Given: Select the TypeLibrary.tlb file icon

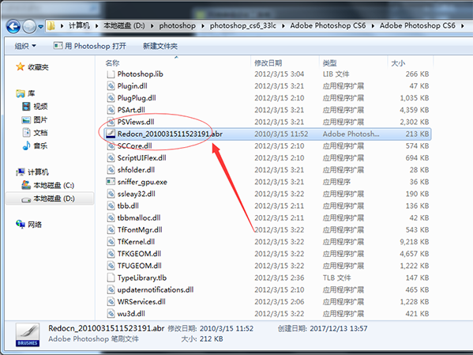Looking at the screenshot, I should [111, 278].
